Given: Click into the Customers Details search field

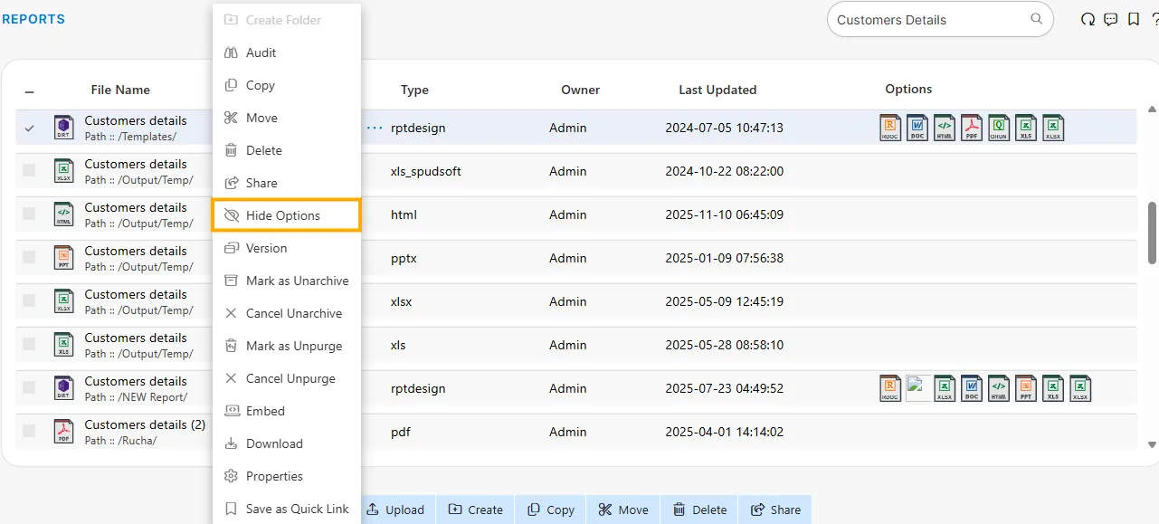Looking at the screenshot, I should [927, 20].
